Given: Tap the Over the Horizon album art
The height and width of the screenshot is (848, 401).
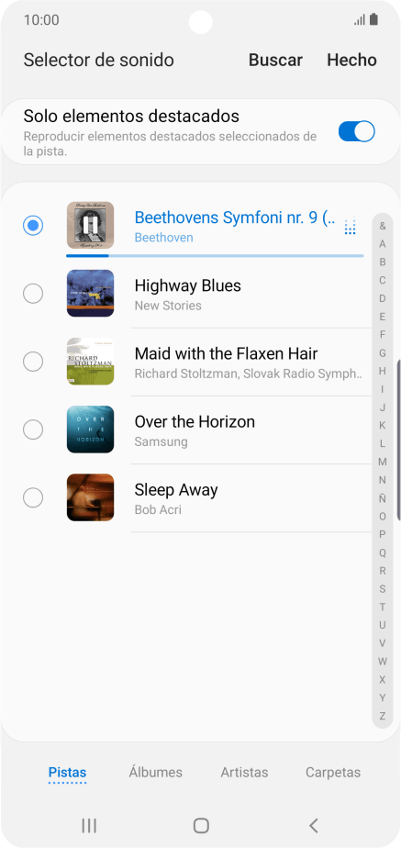Looking at the screenshot, I should pos(90,430).
